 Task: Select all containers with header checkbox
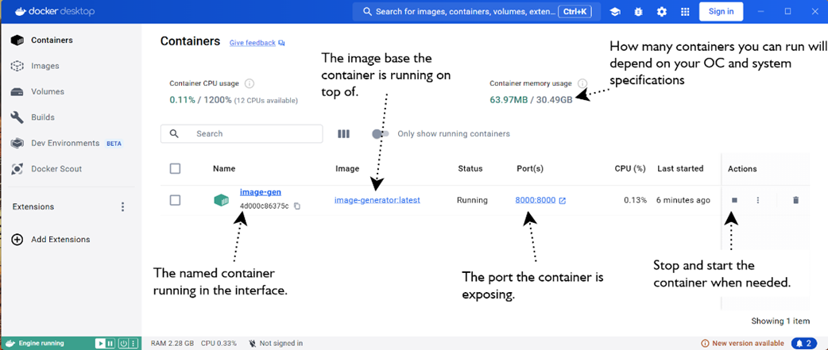176,168
